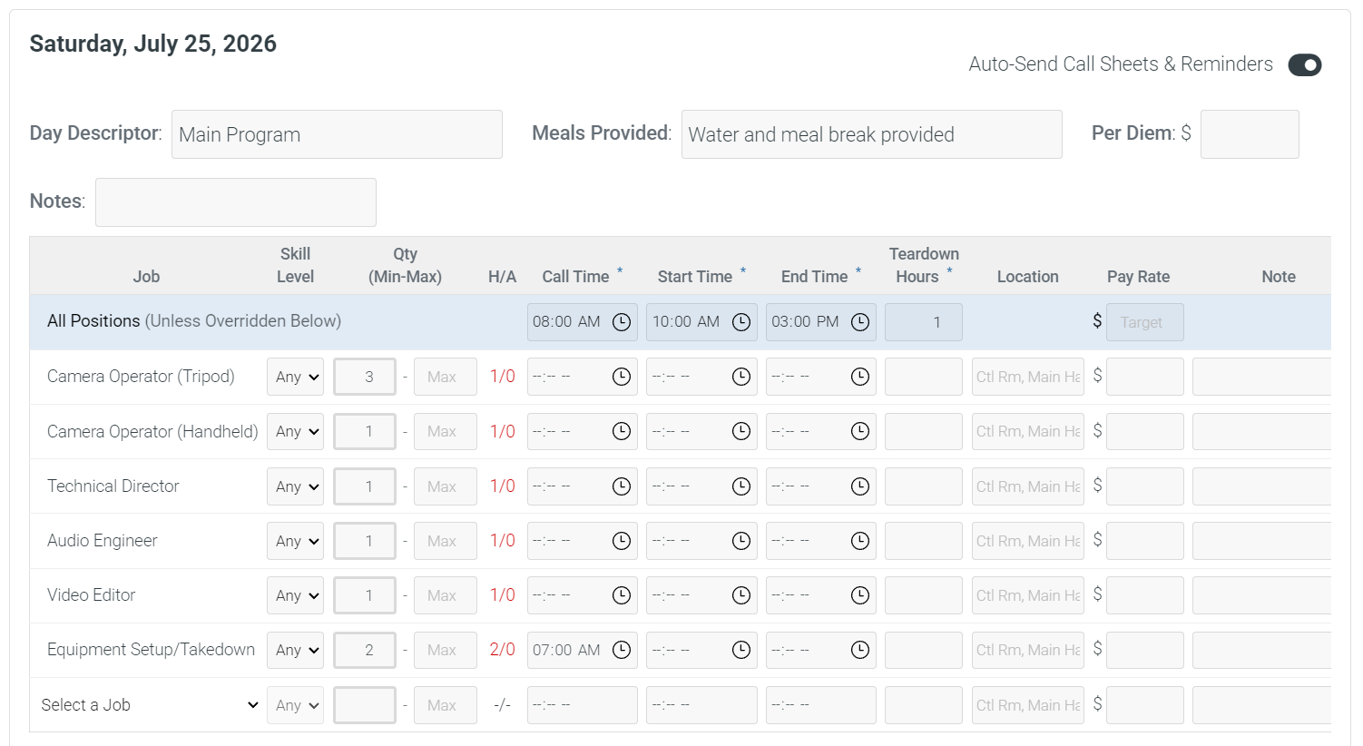Viewport: 1363px width, 746px height.
Task: Click the Teardown Hours column header
Action: coord(924,265)
